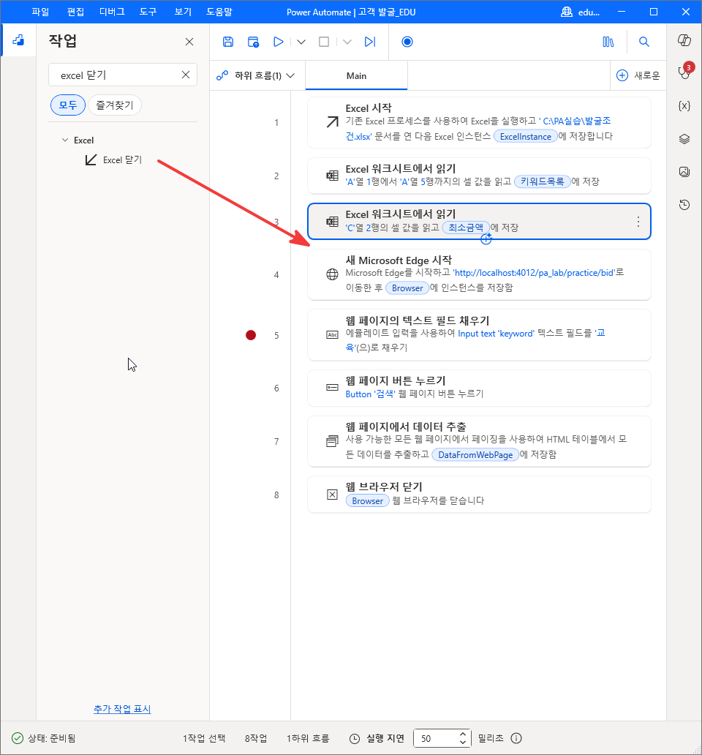
Task: Select the 웹 페이지에서 데이터 추출 action
Action: click(479, 442)
